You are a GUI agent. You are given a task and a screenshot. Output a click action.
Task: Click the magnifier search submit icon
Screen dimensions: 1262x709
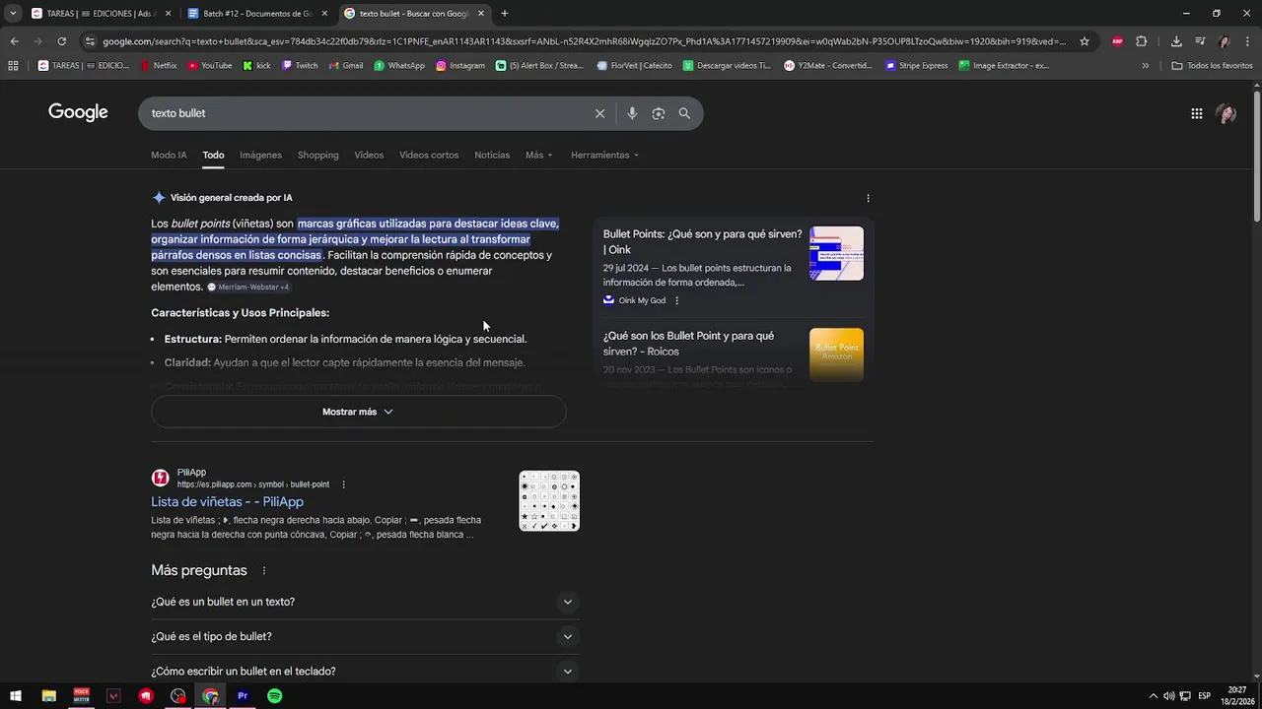click(684, 113)
